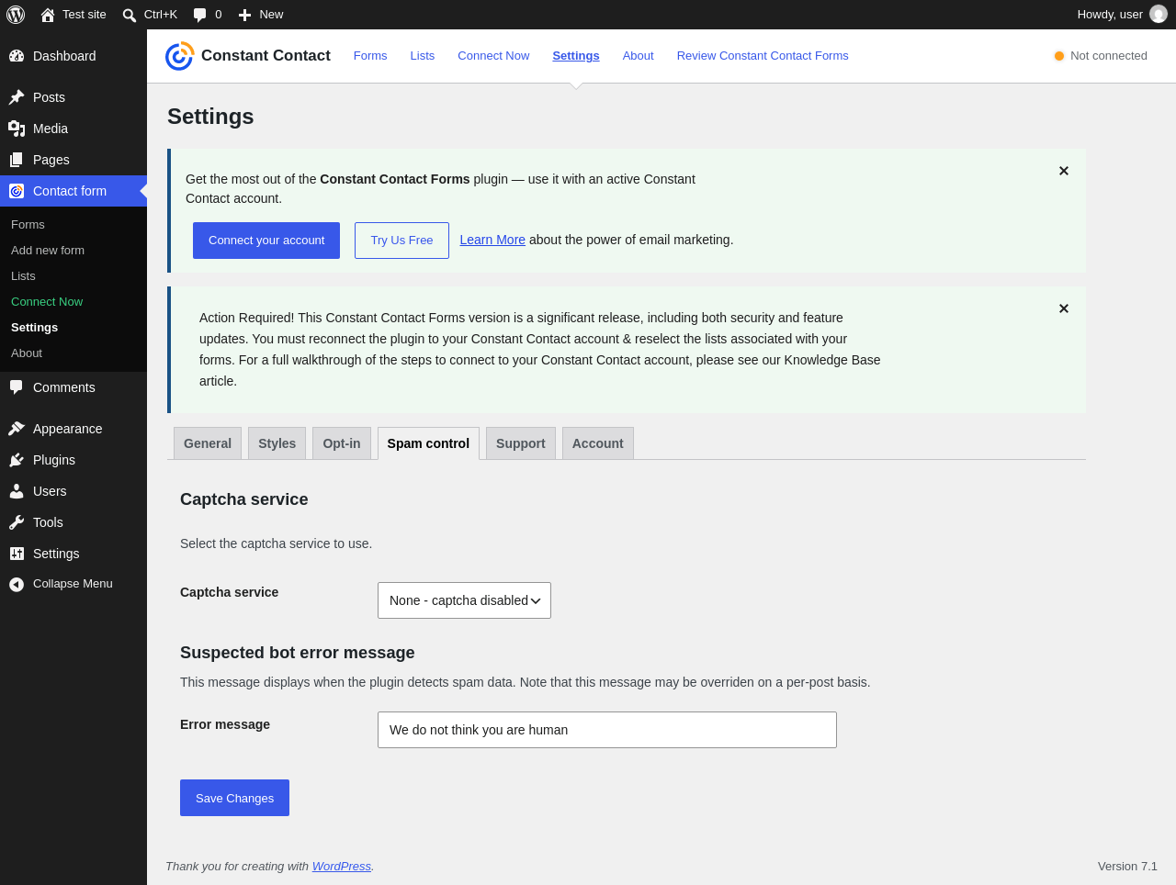Image resolution: width=1176 pixels, height=885 pixels.
Task: Open the Ctrl+K search icon
Action: 130,15
